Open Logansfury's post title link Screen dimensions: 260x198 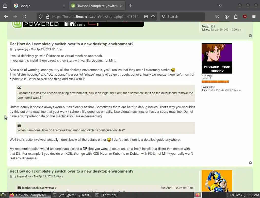(x=71, y=171)
